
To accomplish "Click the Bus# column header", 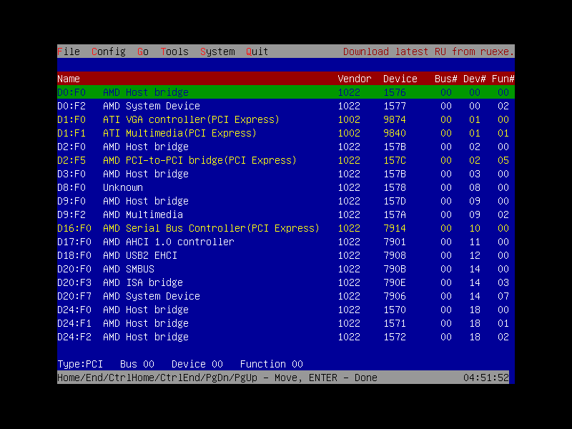I will 445,79.
